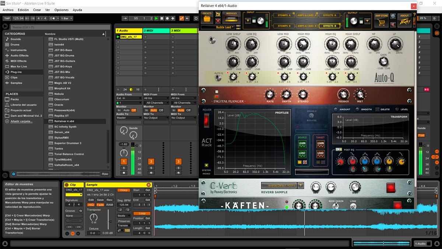Image resolution: width=442 pixels, height=249 pixels.
Task: Toggle track 1 activator button
Action: click(124, 162)
